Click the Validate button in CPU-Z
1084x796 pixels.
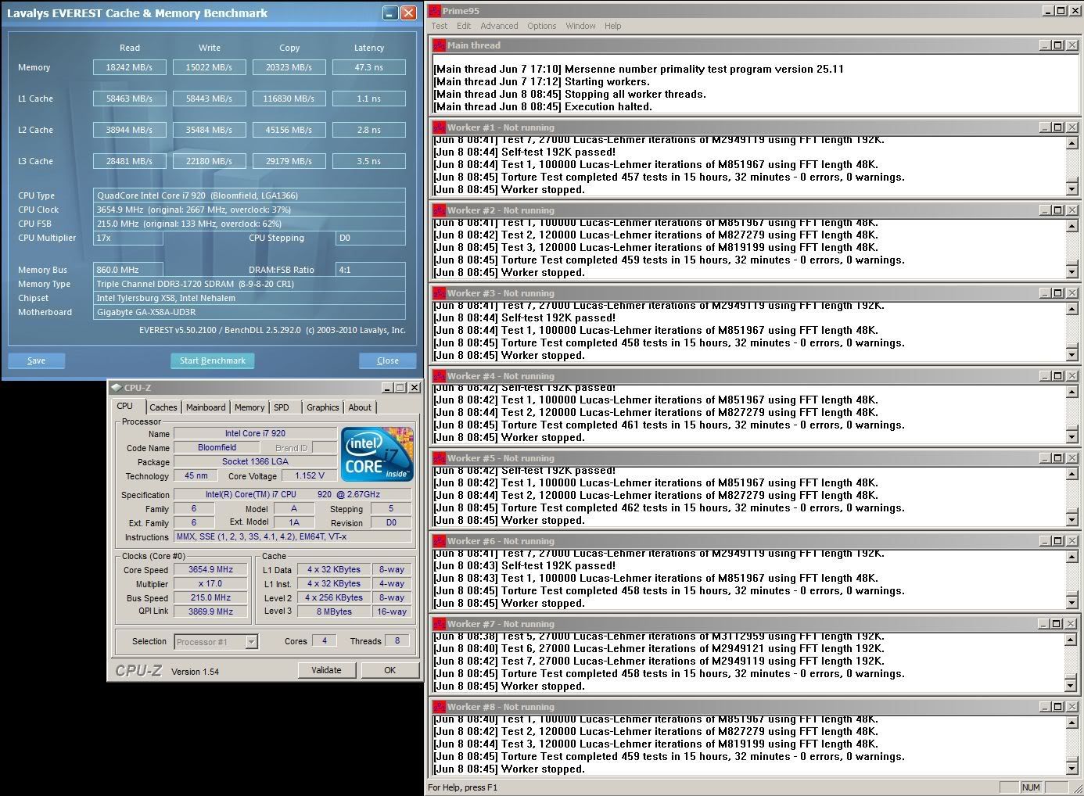(326, 670)
